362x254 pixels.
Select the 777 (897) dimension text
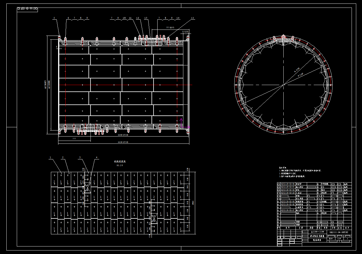pyautogui.click(x=170, y=27)
